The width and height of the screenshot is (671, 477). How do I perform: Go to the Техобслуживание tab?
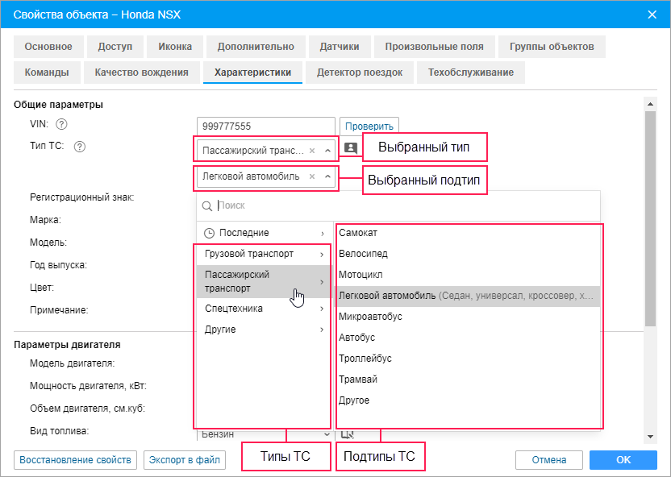point(471,73)
